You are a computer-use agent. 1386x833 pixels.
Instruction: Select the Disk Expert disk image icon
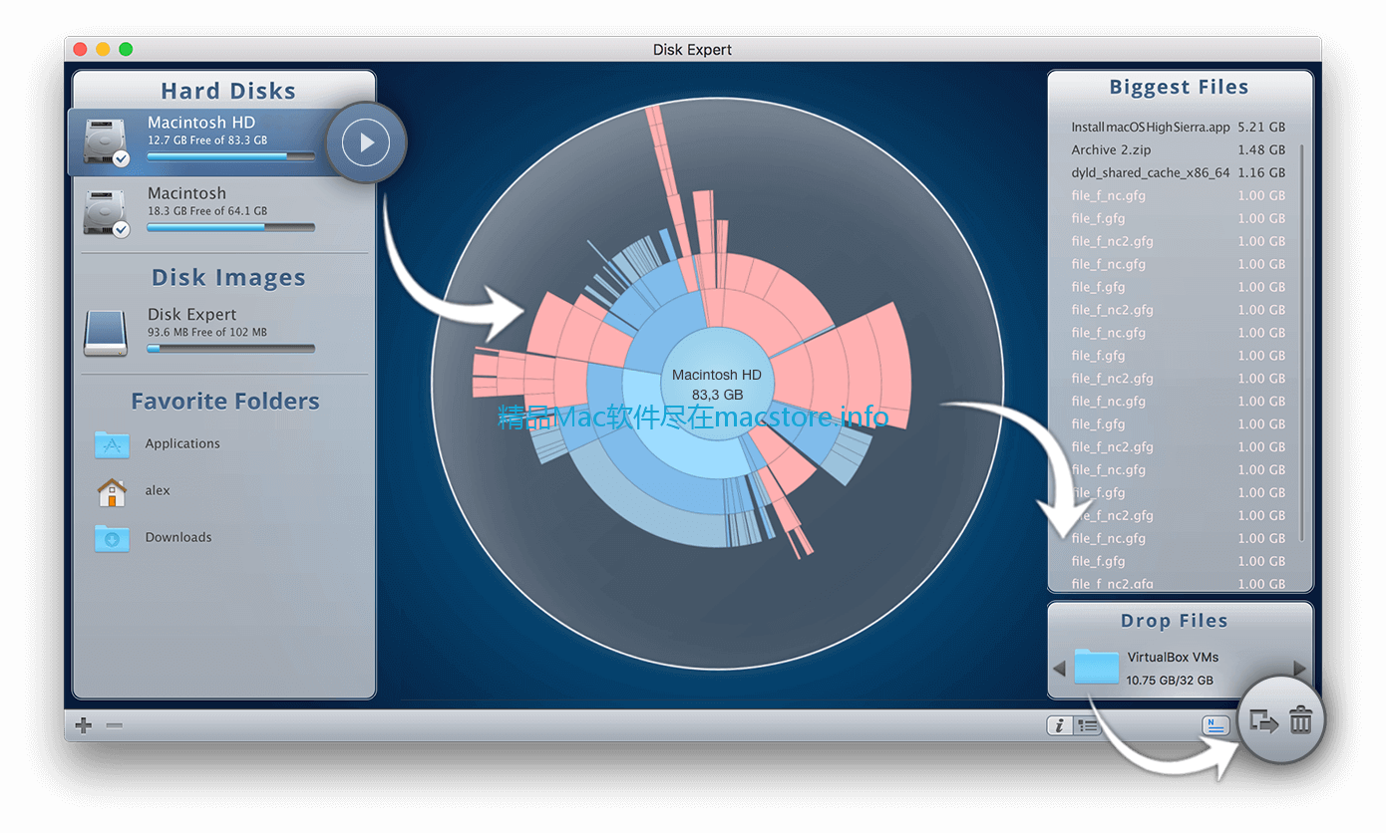106,333
